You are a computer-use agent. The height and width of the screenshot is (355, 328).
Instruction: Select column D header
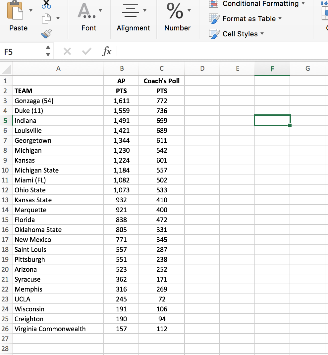click(x=202, y=69)
